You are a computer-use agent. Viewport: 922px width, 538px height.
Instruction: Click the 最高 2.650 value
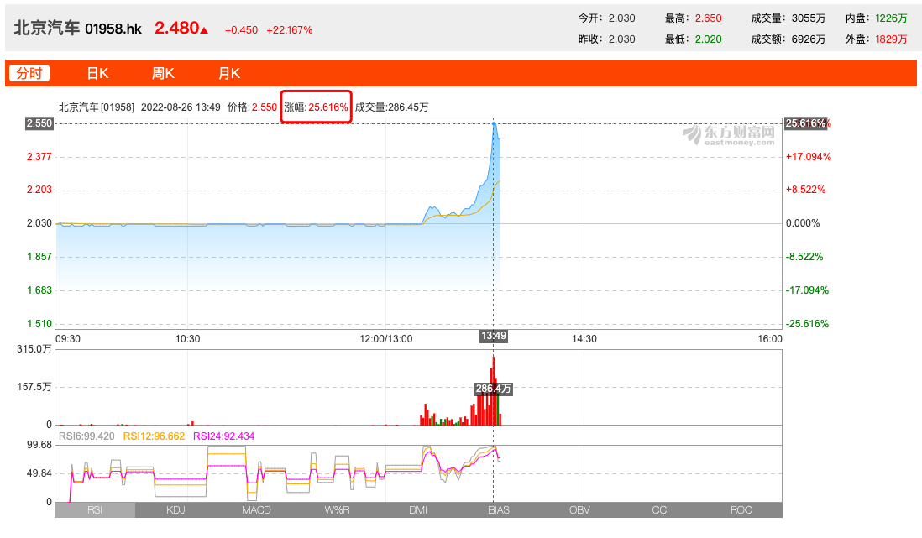click(708, 18)
